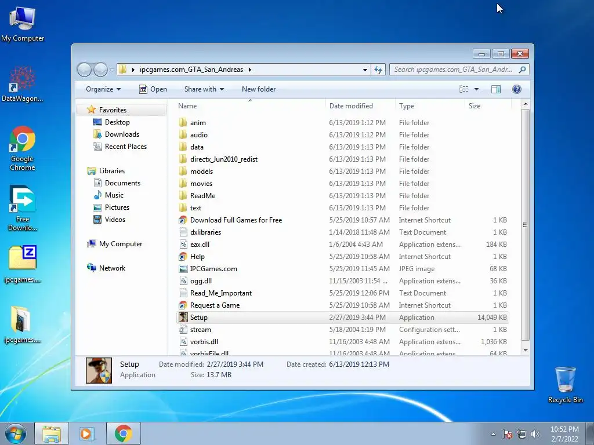
Task: Open the Explorer Help button
Action: click(x=516, y=89)
